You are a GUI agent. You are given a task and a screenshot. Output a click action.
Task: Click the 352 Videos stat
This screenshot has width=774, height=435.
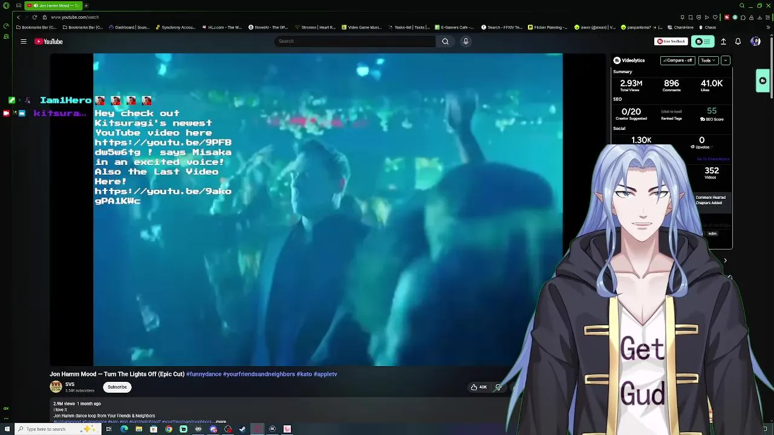coord(712,171)
